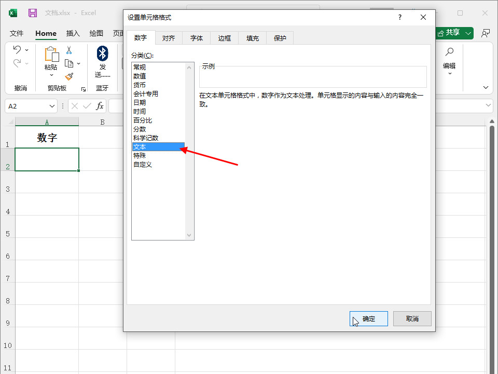This screenshot has height=374, width=498.
Task: Select the General category (常规)
Action: click(158, 67)
